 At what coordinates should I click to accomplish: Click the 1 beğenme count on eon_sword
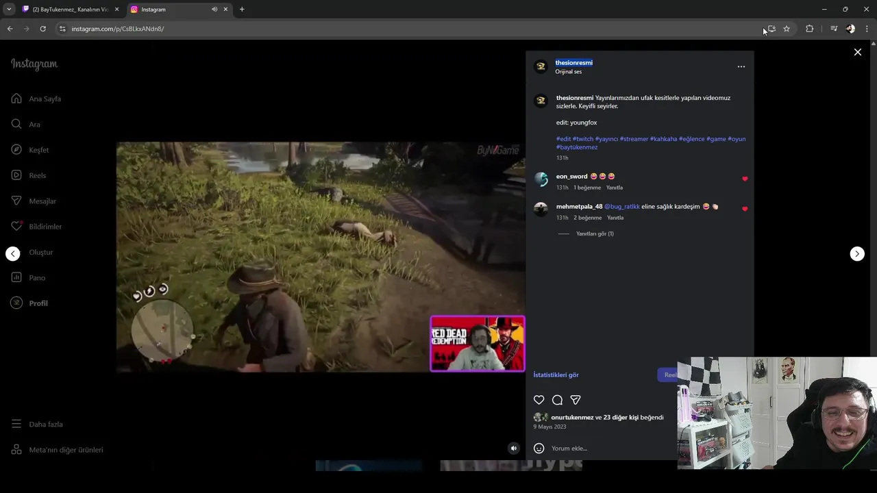587,188
